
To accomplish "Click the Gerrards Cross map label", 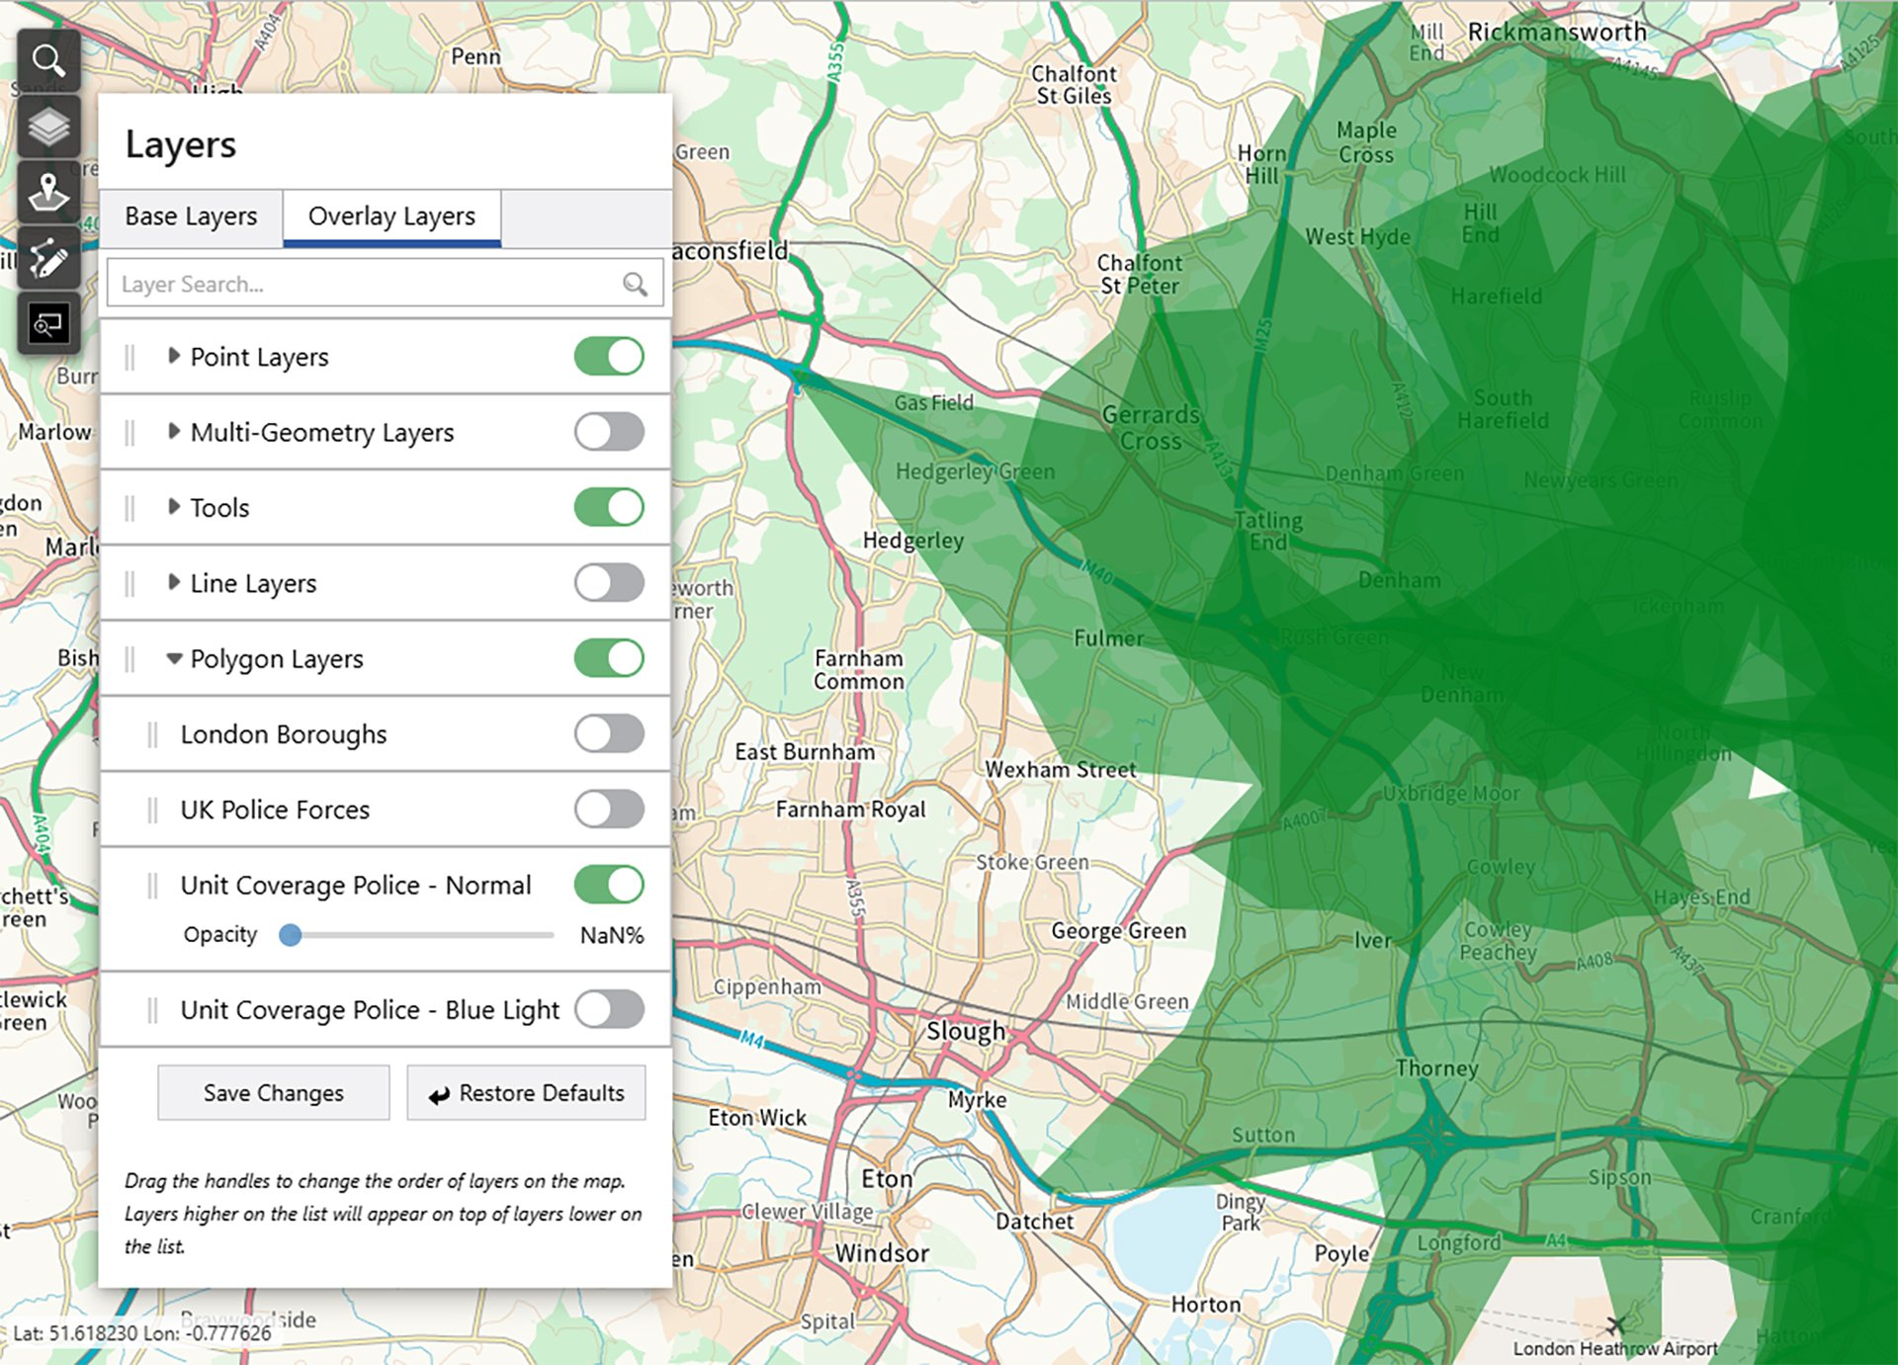I will pos(1151,428).
